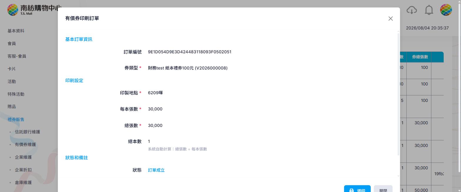Screen dimensions: 461x192
Task: Click the 每本張數 value 30,000
Action: point(155,109)
